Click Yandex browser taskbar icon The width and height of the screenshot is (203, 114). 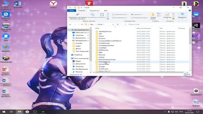(27, 112)
